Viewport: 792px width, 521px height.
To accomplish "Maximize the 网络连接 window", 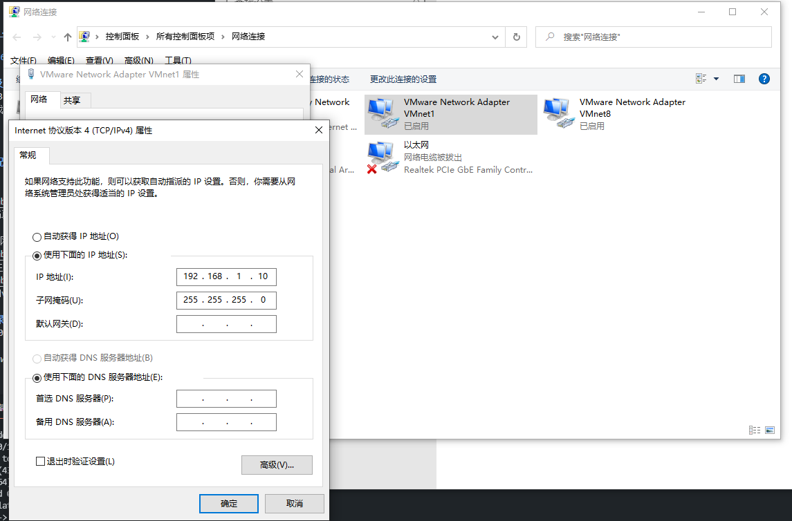I will [733, 12].
